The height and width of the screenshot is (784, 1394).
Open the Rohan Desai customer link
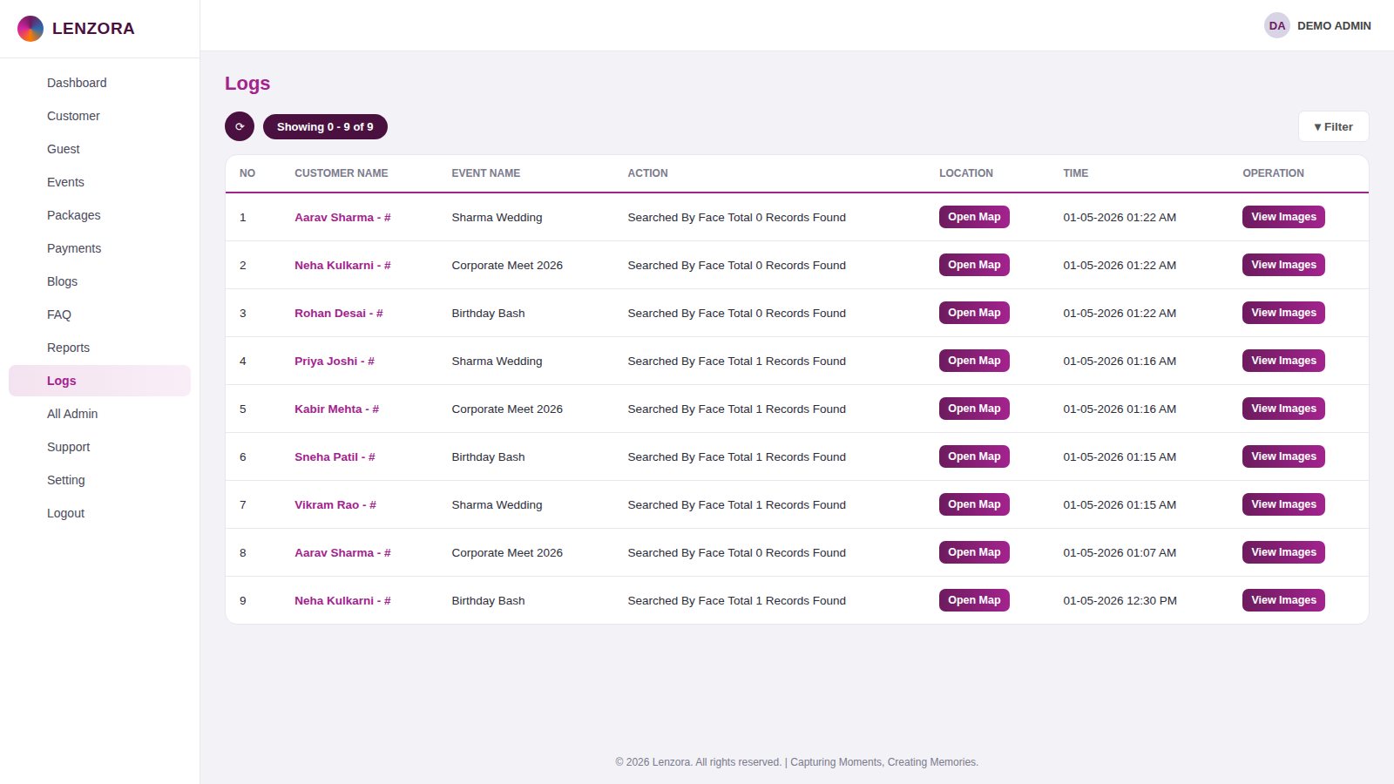point(339,314)
